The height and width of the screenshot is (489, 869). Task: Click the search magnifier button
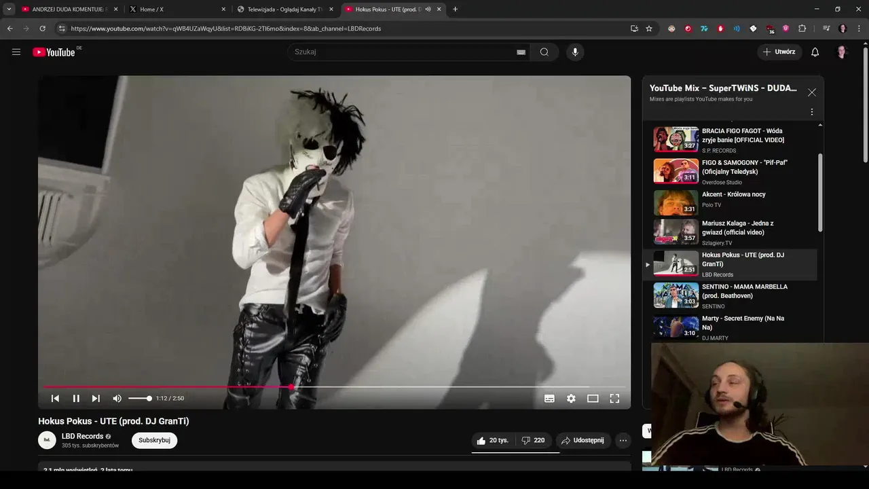coord(544,52)
